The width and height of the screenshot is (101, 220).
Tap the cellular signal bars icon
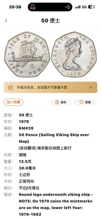click(78, 7)
